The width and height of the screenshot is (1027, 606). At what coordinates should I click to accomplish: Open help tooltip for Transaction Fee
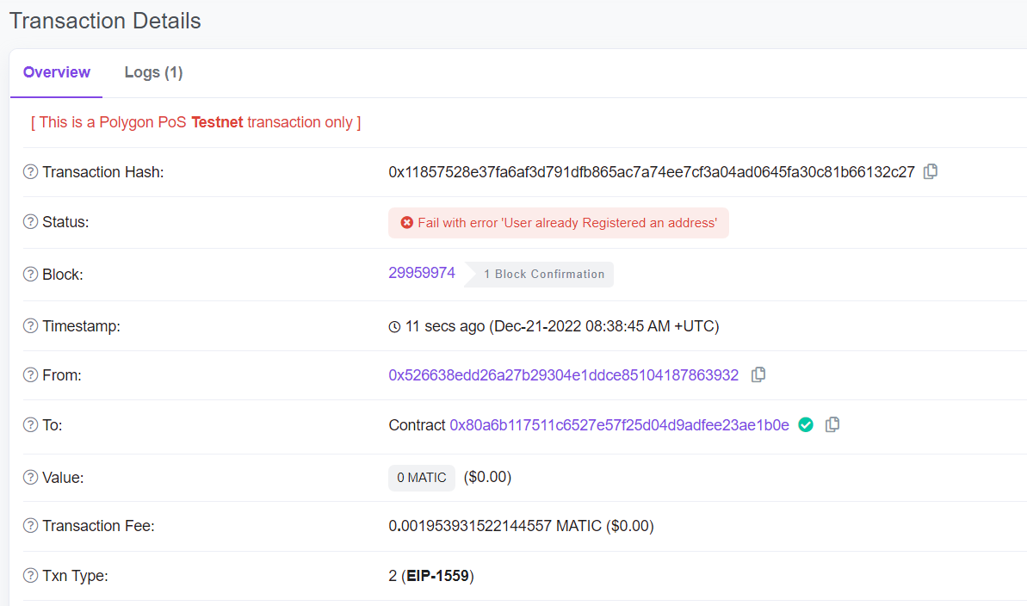pyautogui.click(x=28, y=526)
